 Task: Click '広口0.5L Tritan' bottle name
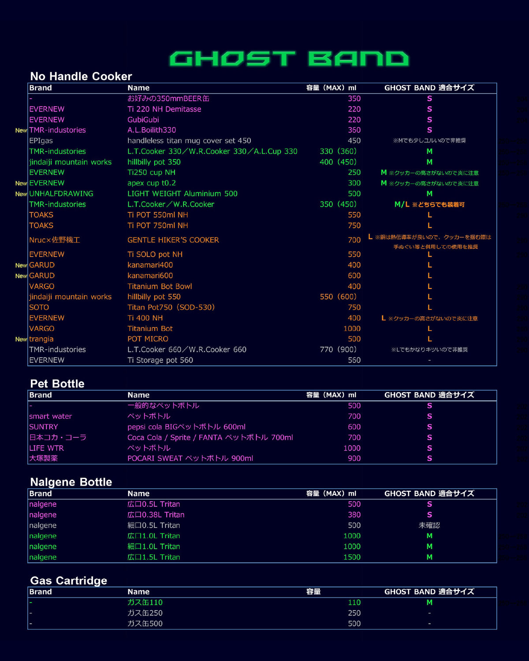tap(154, 504)
